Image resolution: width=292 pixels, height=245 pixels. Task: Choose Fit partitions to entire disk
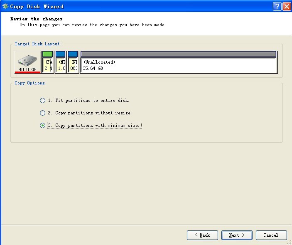point(42,100)
